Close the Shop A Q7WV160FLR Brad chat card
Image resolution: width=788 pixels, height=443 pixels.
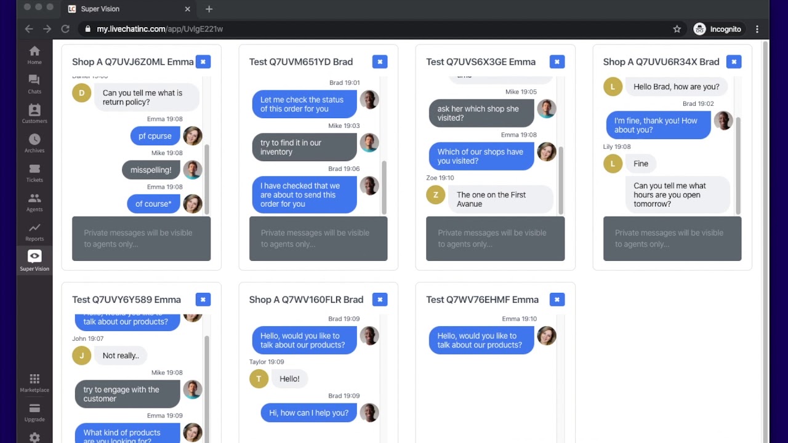point(380,300)
